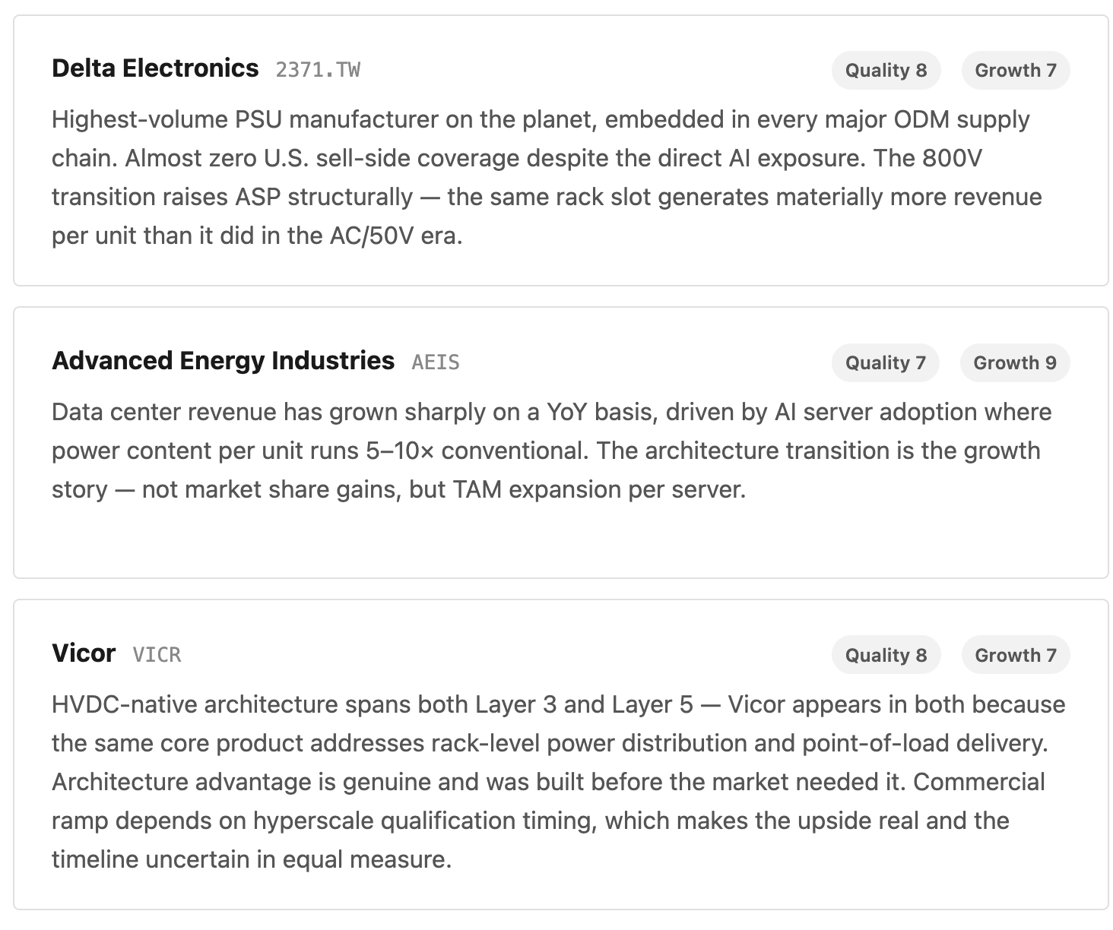Screen dimensions: 1113x930
Task: Click the Quality 7 badge for AEIS
Action: [886, 362]
